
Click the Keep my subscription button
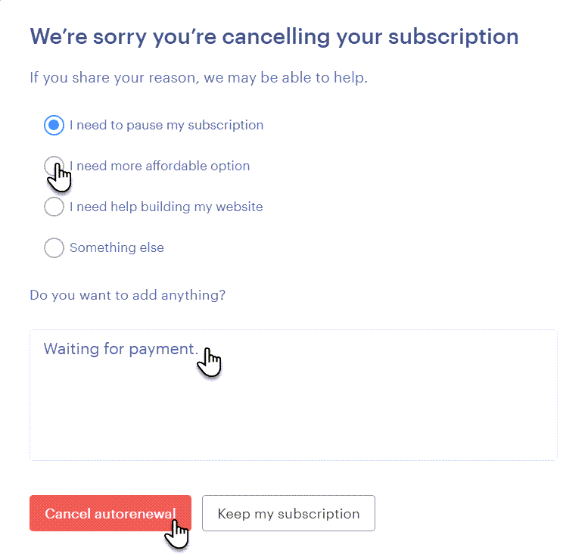pyautogui.click(x=288, y=513)
